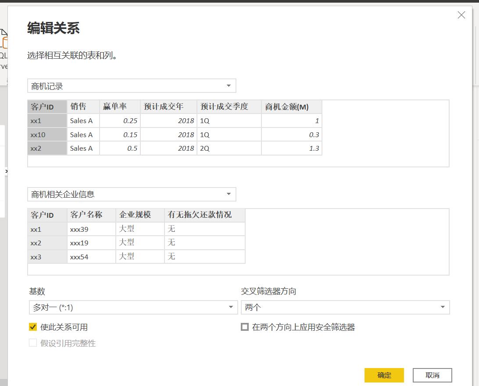This screenshot has height=386, width=479.
Task: Open the 基数 多对一 (*:1) dropdown
Action: point(133,308)
